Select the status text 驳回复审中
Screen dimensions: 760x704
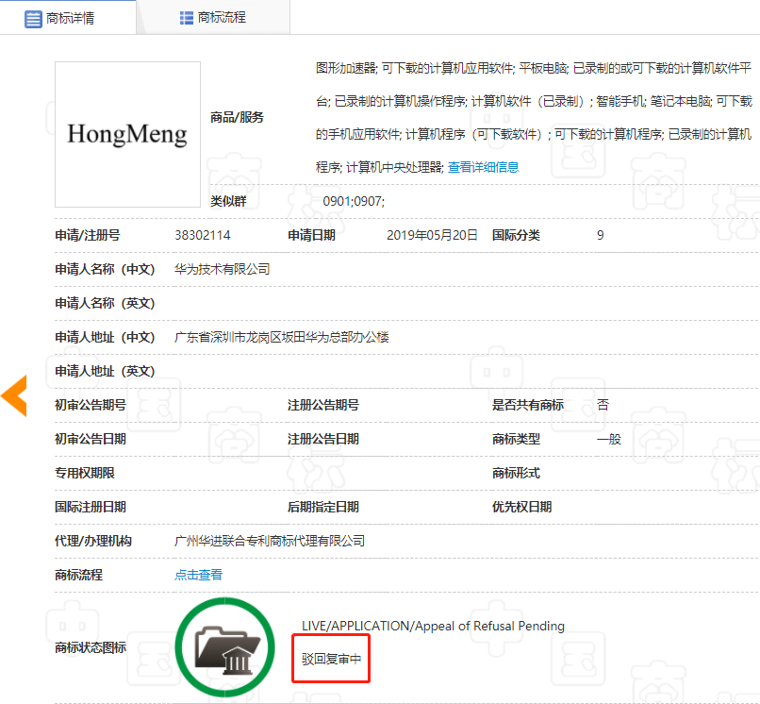[331, 659]
